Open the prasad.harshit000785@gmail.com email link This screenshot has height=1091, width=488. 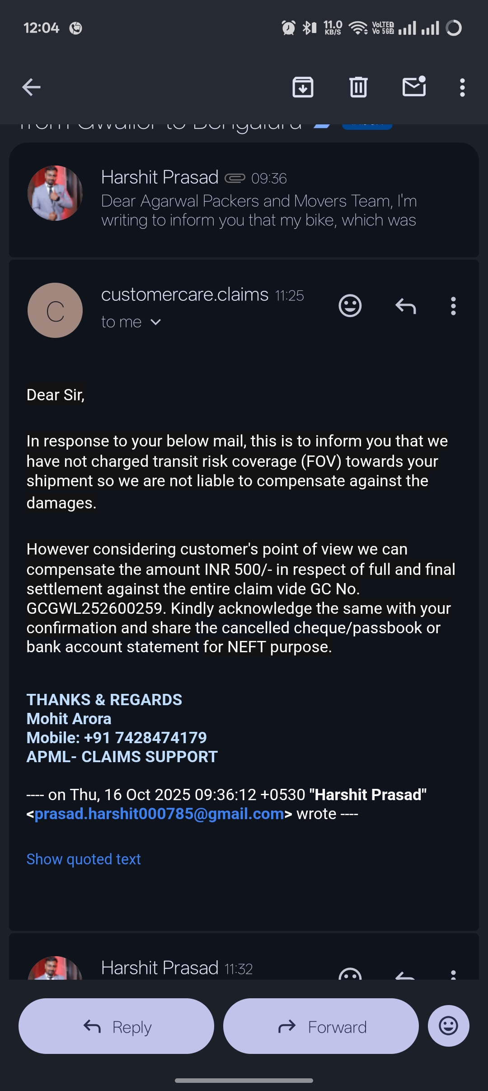point(159,814)
